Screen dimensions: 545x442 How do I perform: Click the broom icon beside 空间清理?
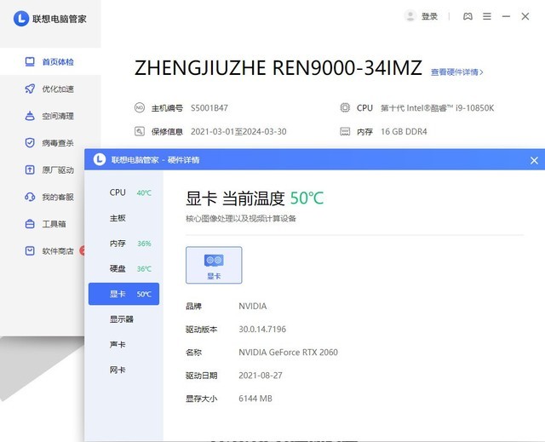tap(30, 116)
